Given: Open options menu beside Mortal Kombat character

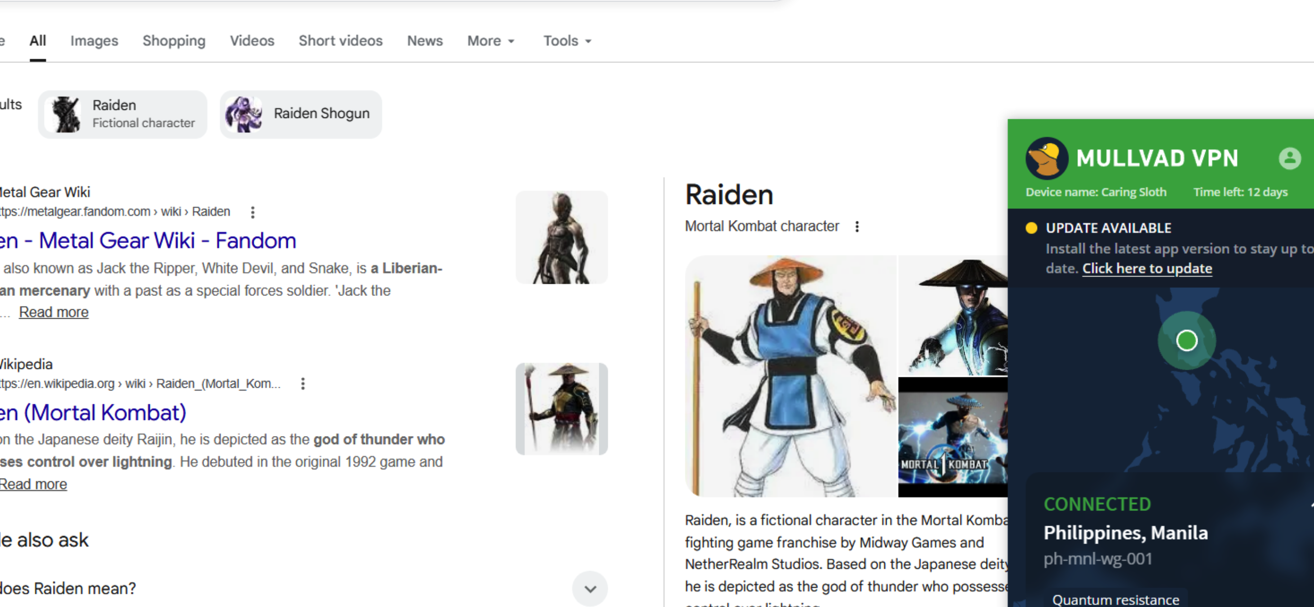Looking at the screenshot, I should pyautogui.click(x=857, y=226).
